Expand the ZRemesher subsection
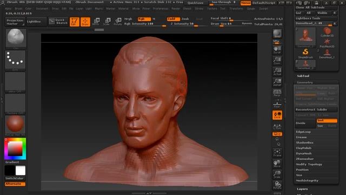 click(305, 159)
